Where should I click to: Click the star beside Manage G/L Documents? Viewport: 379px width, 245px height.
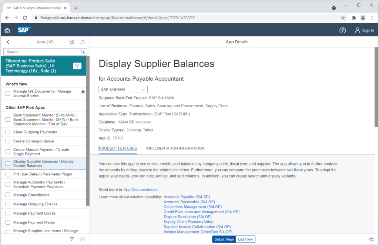[x=83, y=91]
